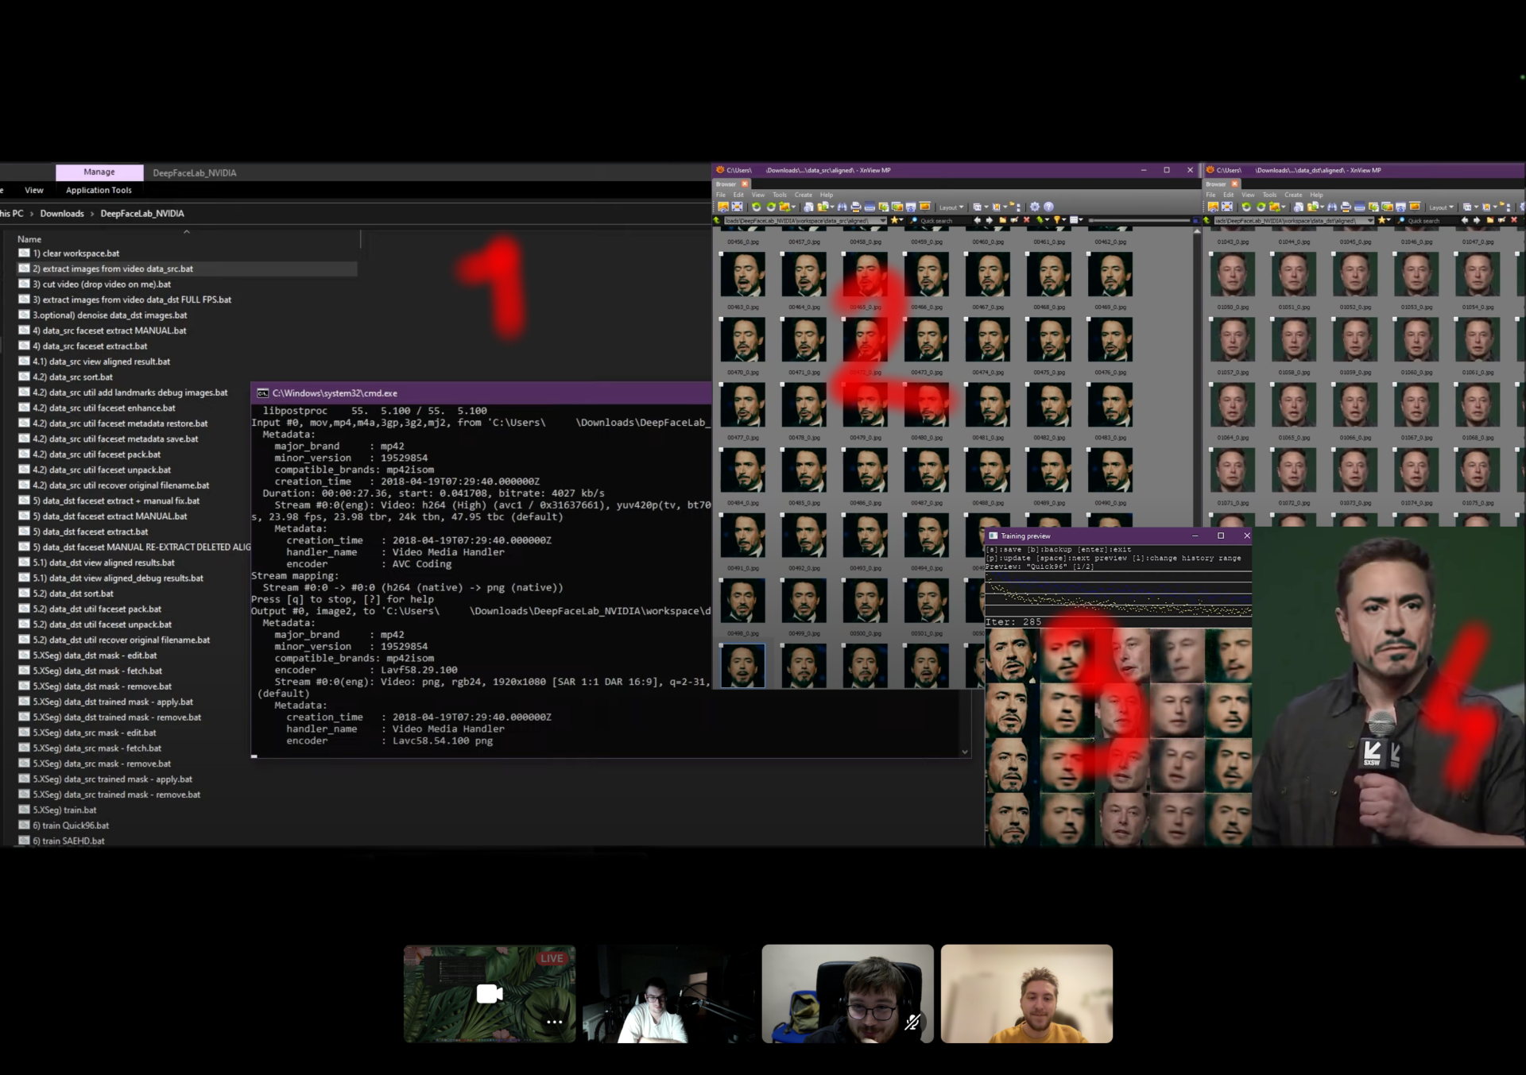The height and width of the screenshot is (1075, 1526).
Task: Open the sort dropdown in data_src XnView
Action: click(x=1044, y=220)
